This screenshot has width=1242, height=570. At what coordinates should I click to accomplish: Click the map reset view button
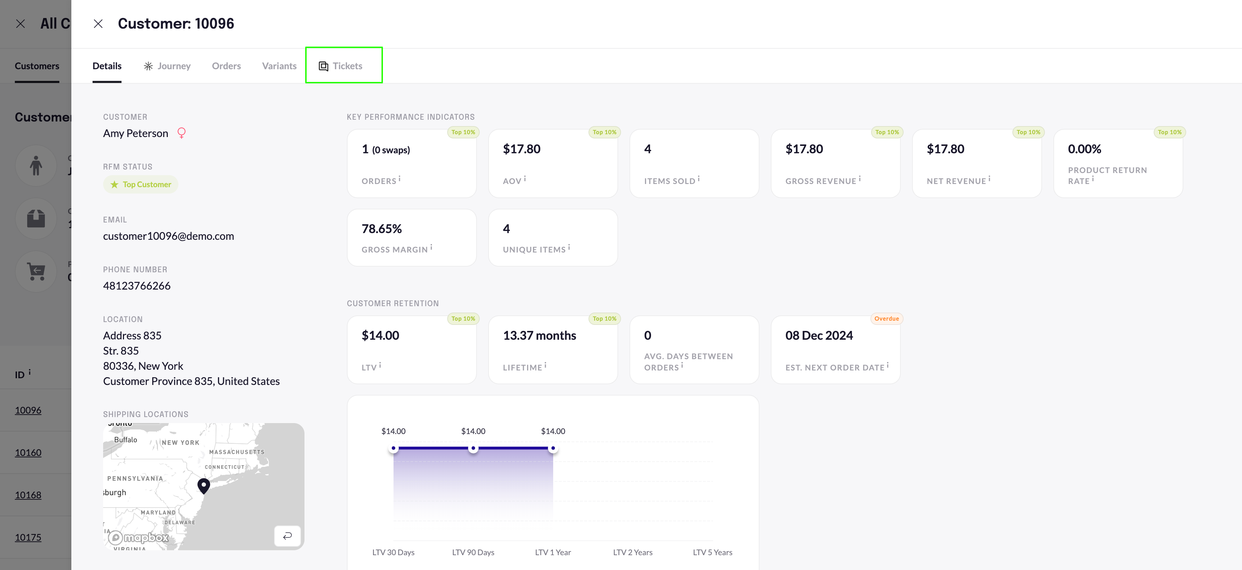(287, 536)
